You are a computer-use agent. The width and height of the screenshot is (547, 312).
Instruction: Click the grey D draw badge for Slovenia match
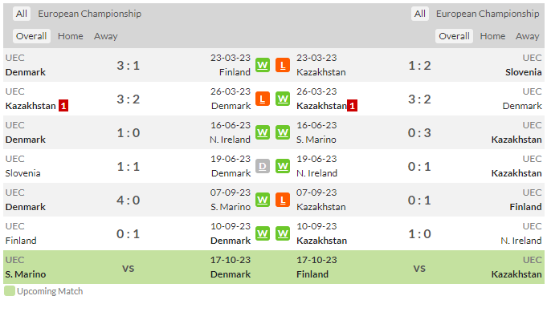point(263,167)
